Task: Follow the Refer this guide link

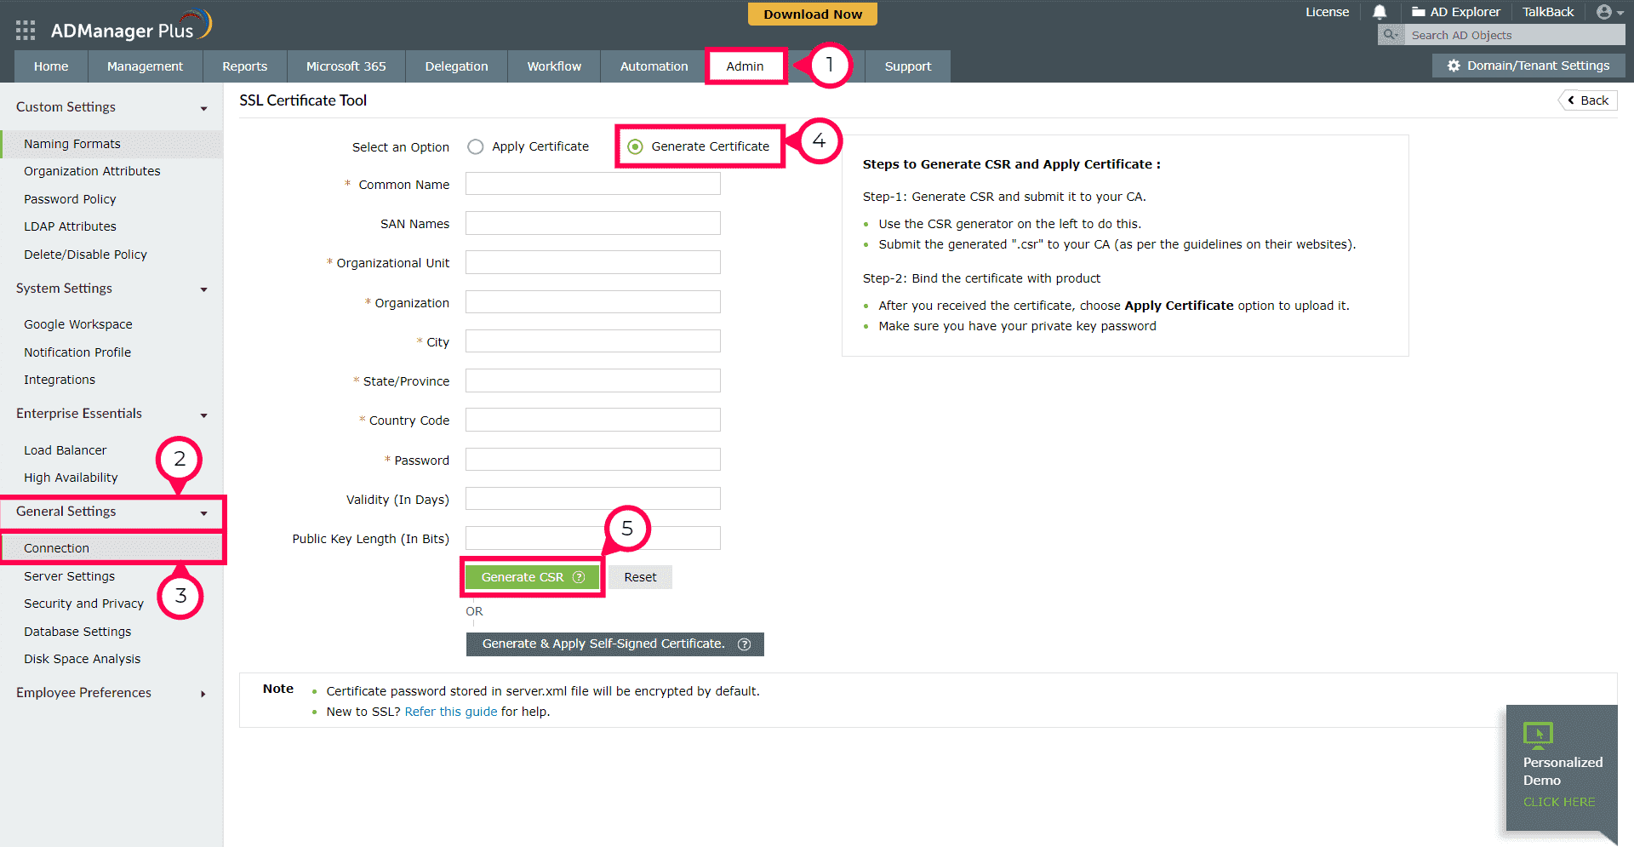Action: [451, 712]
